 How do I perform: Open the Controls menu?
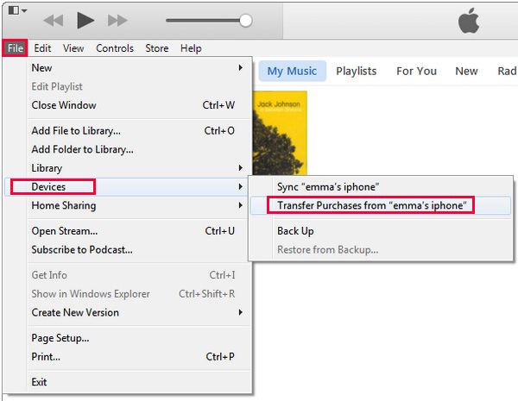point(115,48)
